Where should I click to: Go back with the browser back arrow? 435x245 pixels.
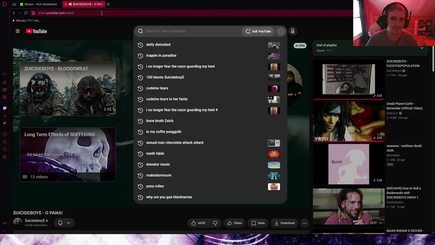14,13
